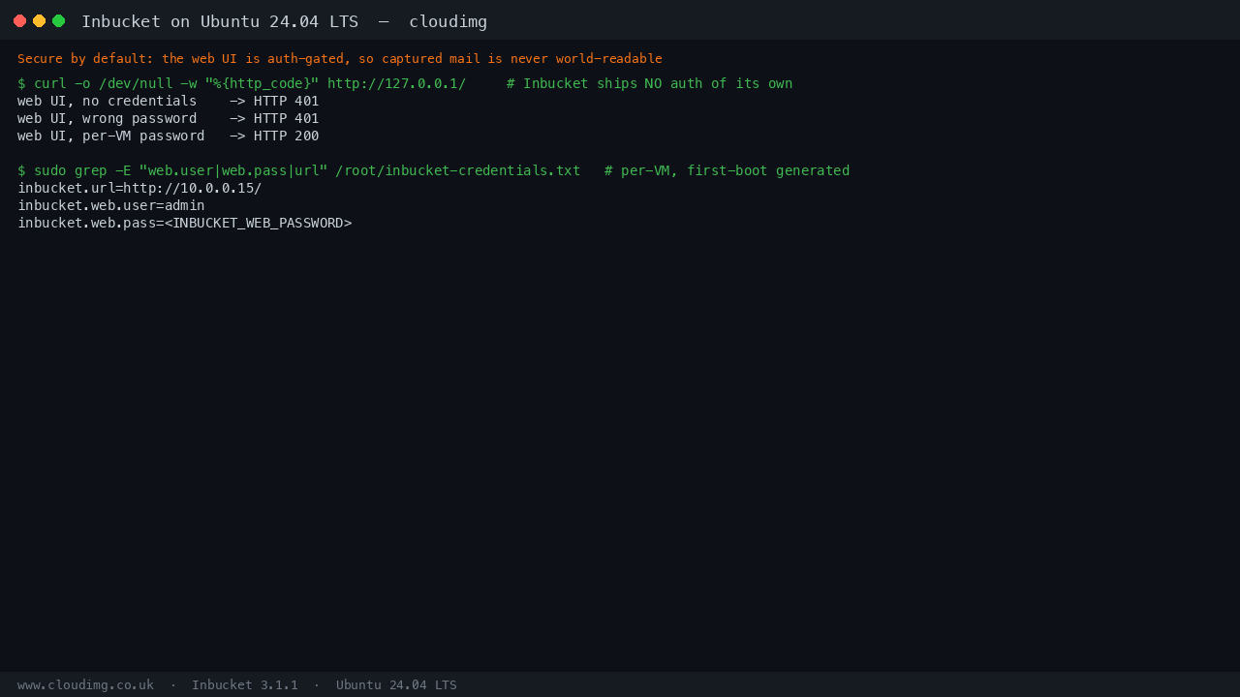Screen dimensions: 1240x697
Task: Click the <INBUCKET_WEB_PASSWORD> placeholder
Action: point(258,224)
